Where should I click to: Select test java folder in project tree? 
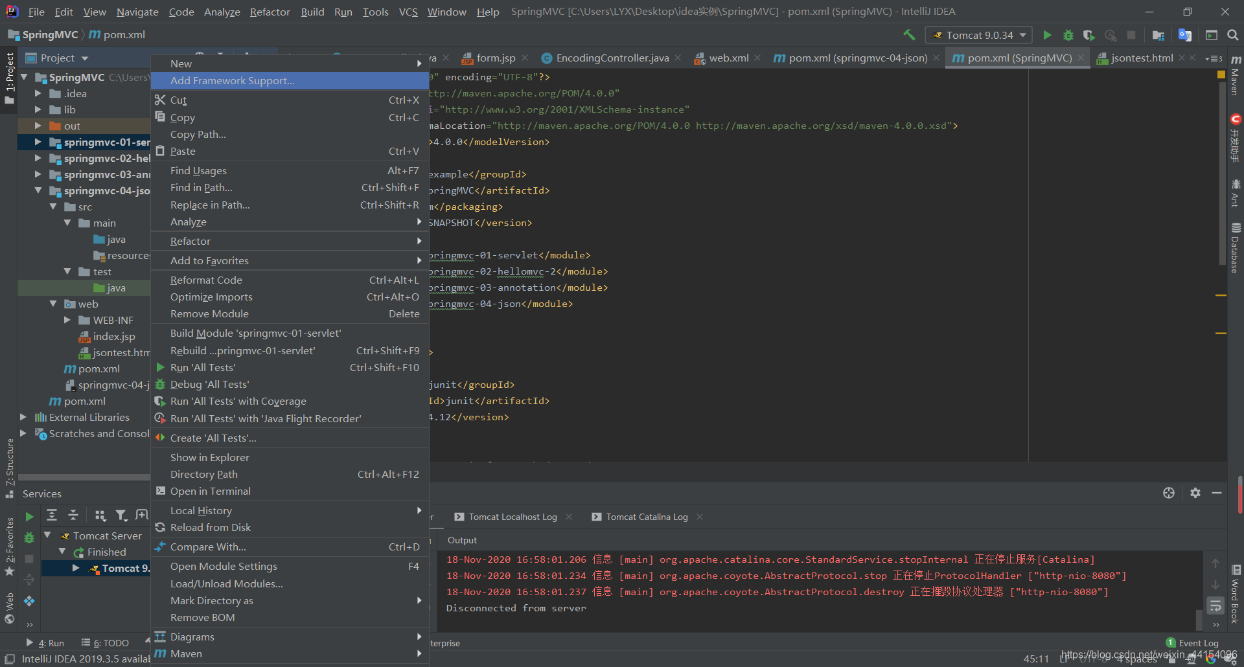[x=110, y=288]
